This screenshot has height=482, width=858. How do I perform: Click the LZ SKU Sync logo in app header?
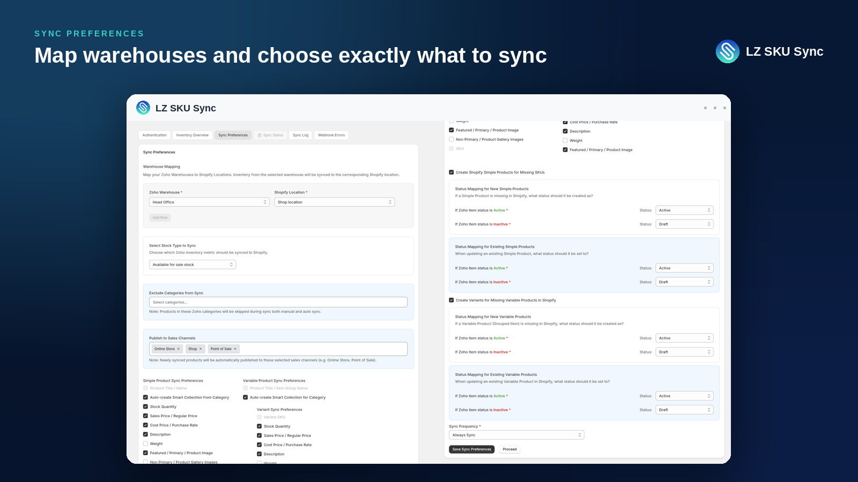click(x=143, y=108)
